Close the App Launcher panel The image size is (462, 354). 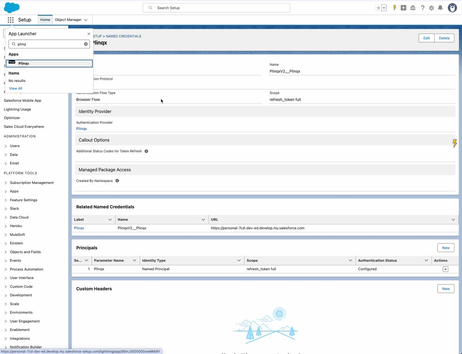[x=89, y=34]
